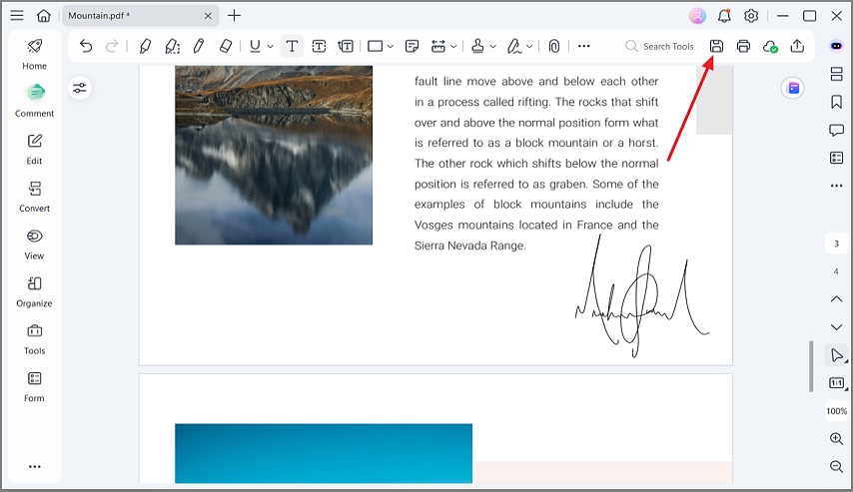This screenshot has height=492, width=853.
Task: Zoom in on the page
Action: point(836,439)
